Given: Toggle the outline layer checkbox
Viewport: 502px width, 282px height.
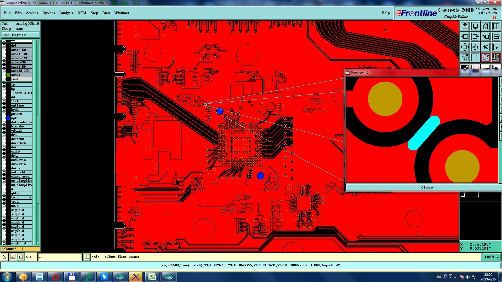Looking at the screenshot, I should [4, 105].
